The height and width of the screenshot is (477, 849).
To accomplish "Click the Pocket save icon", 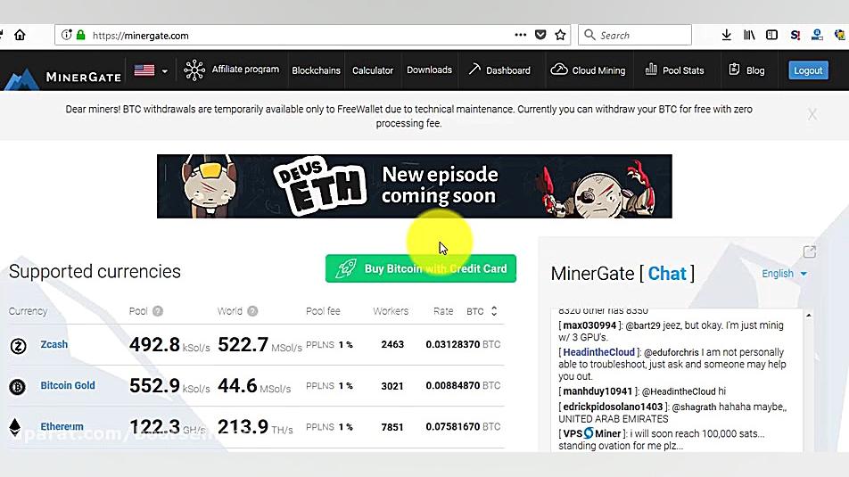I will [x=540, y=35].
